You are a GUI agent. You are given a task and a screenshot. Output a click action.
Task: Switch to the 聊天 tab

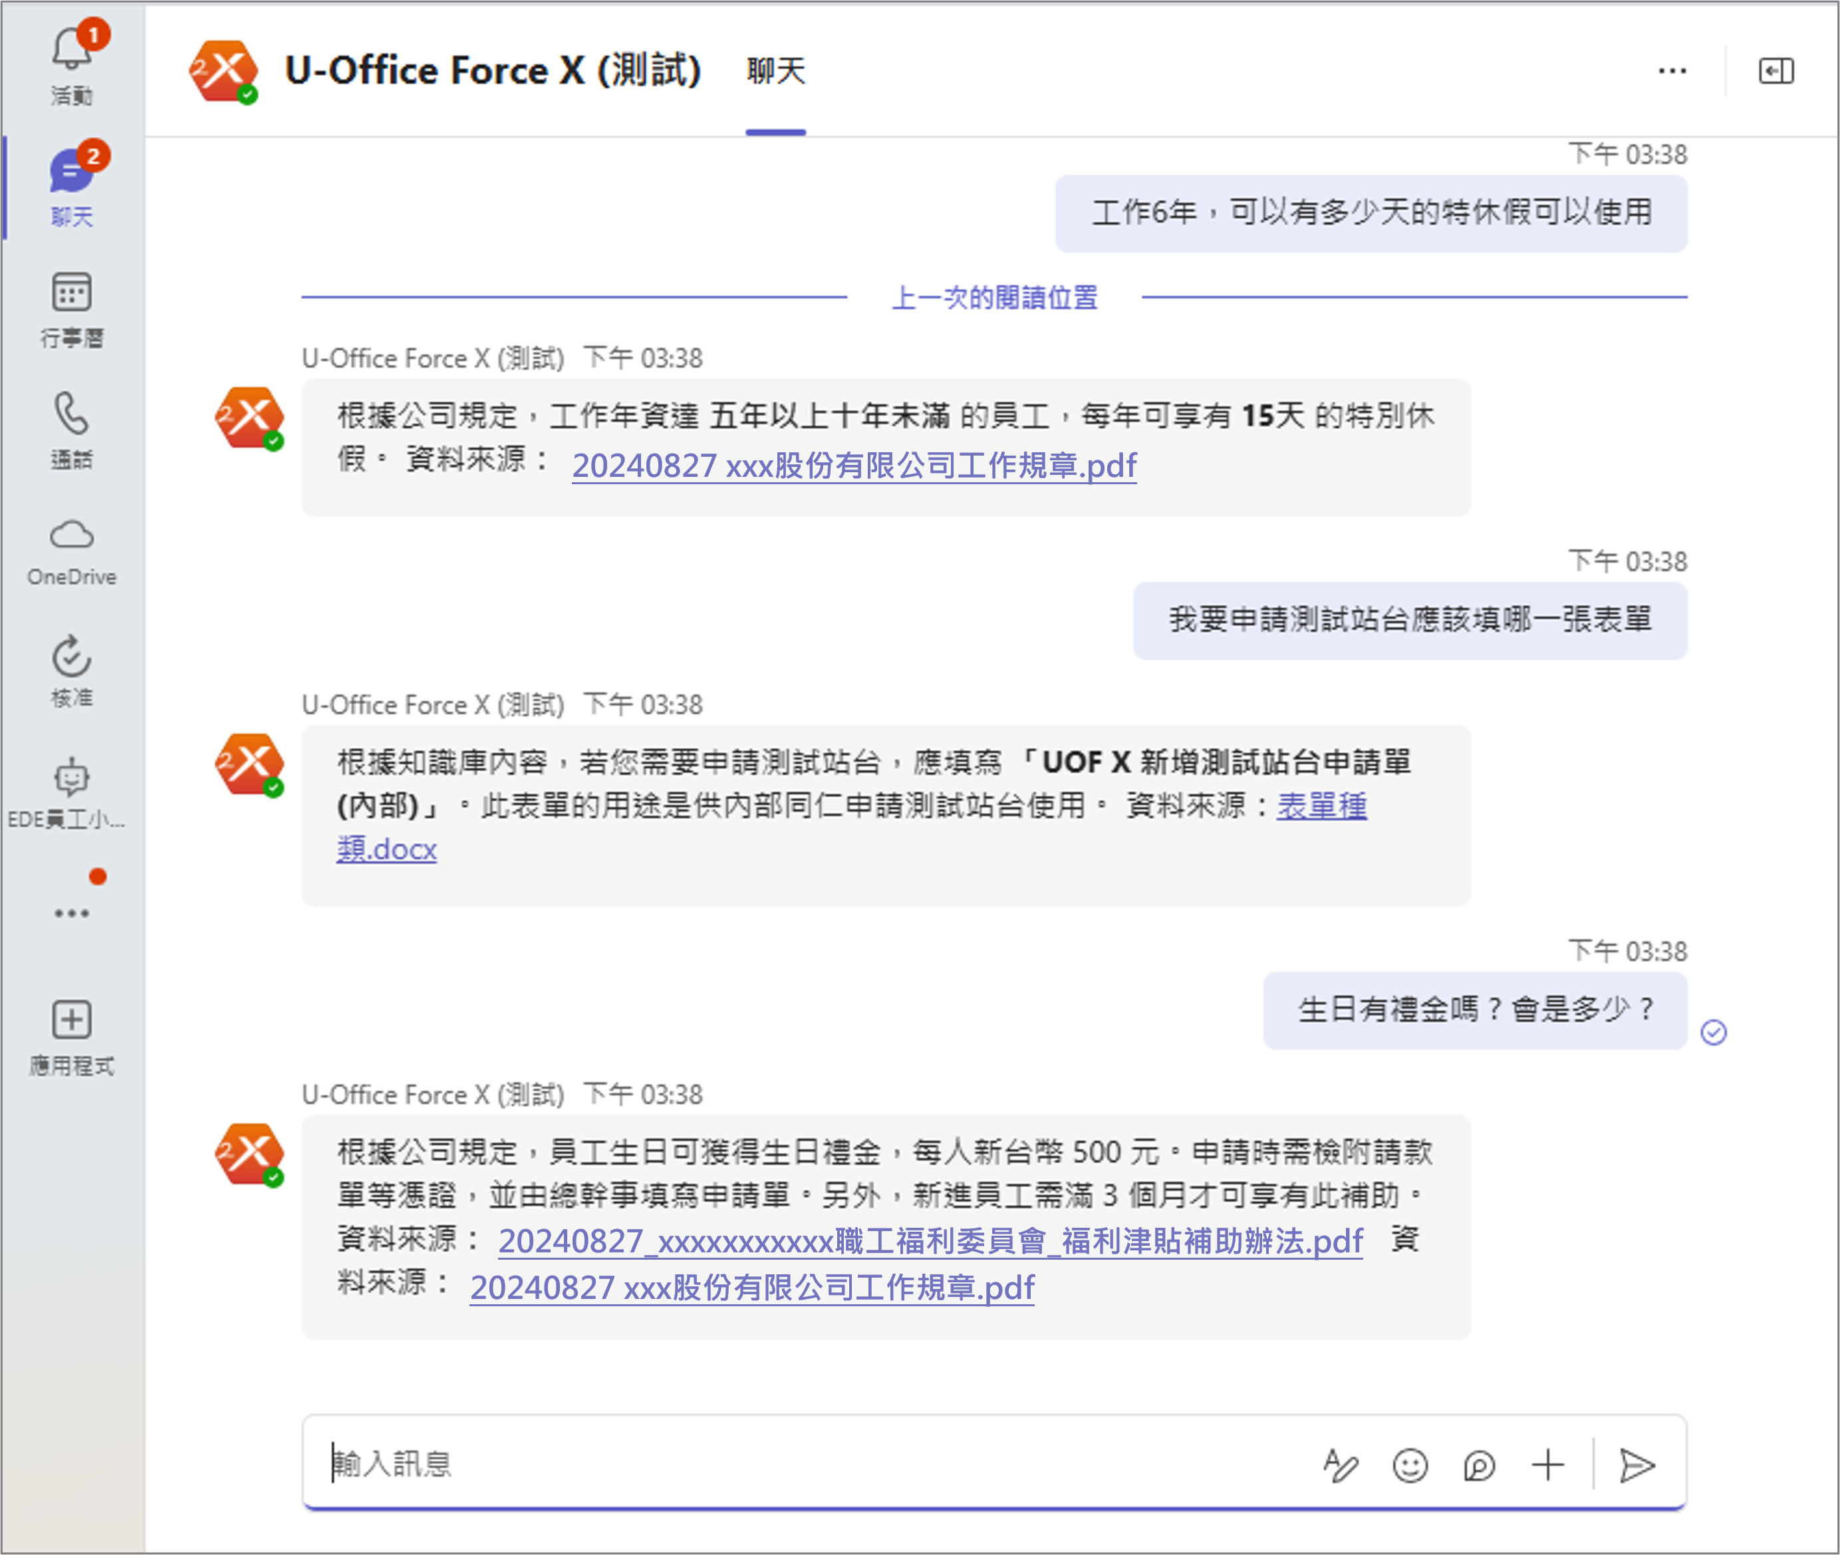(775, 71)
